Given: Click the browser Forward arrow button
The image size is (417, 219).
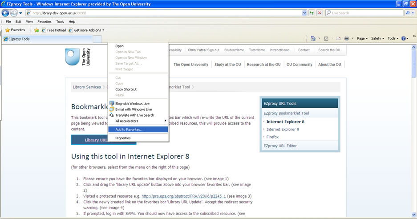Looking at the screenshot, I should pyautogui.click(x=13, y=13).
